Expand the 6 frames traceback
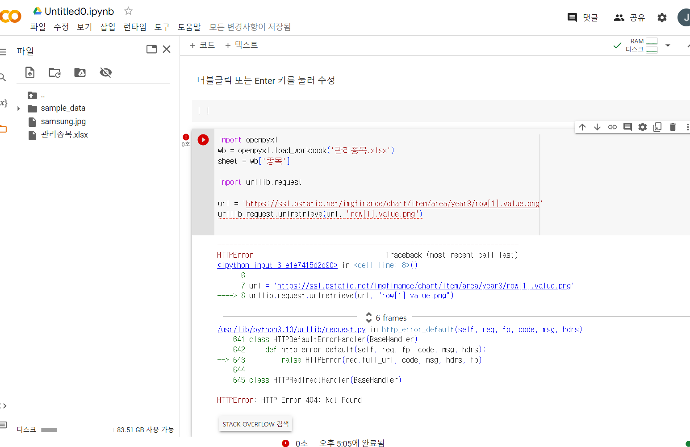The width and height of the screenshot is (690, 447). (386, 317)
